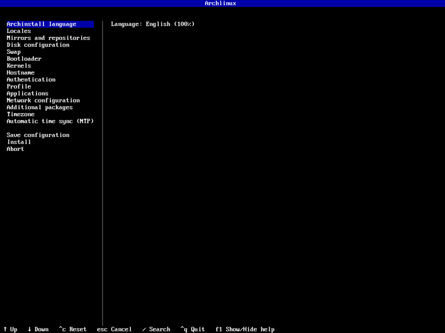Screen dimensions: 445x333
Task: Select Automatic time sync (NTP)
Action: (x=50, y=121)
